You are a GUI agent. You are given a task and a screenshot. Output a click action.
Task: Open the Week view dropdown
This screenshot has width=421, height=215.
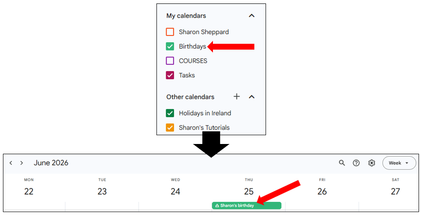399,163
